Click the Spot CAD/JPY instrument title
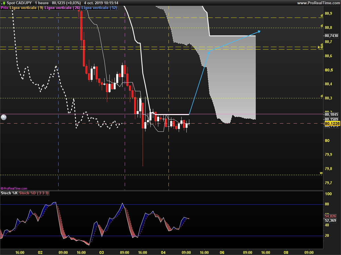This screenshot has height=255, width=341. [19, 3]
